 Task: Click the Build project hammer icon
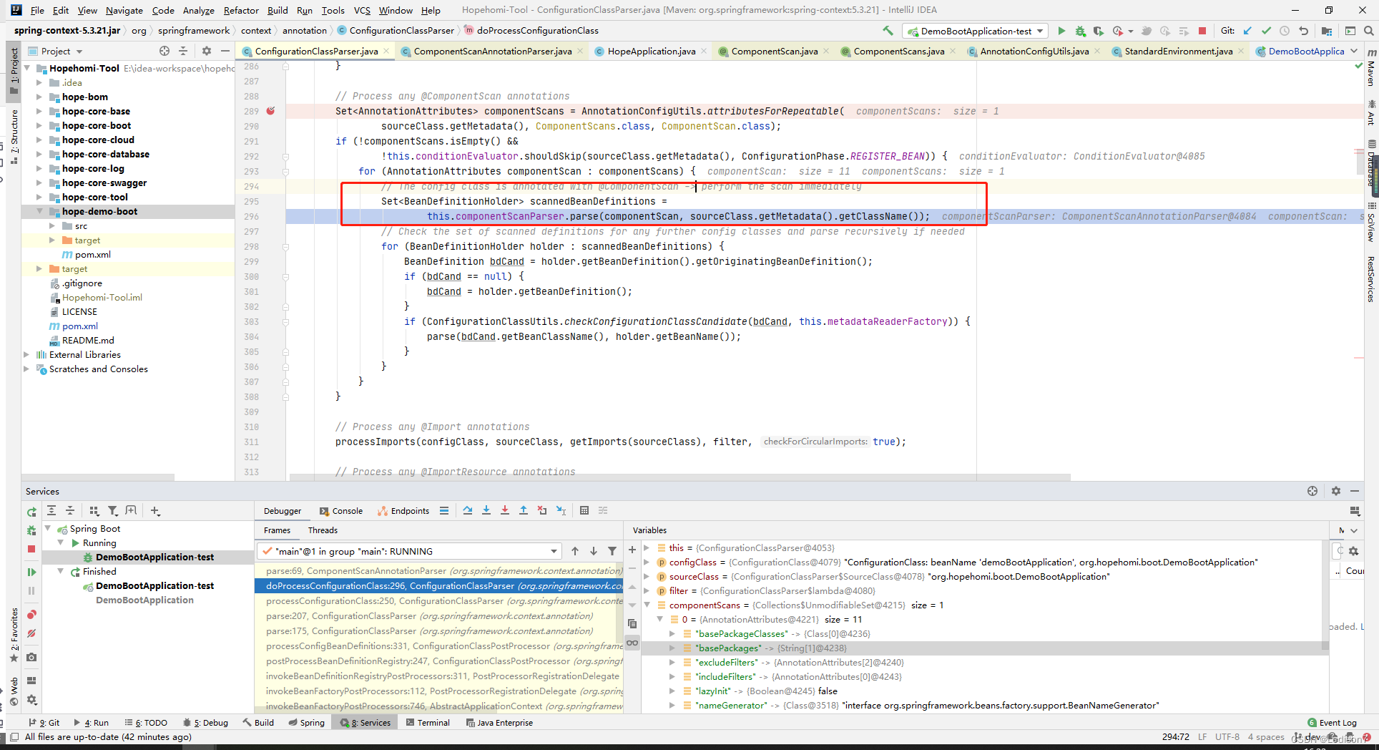tap(888, 31)
